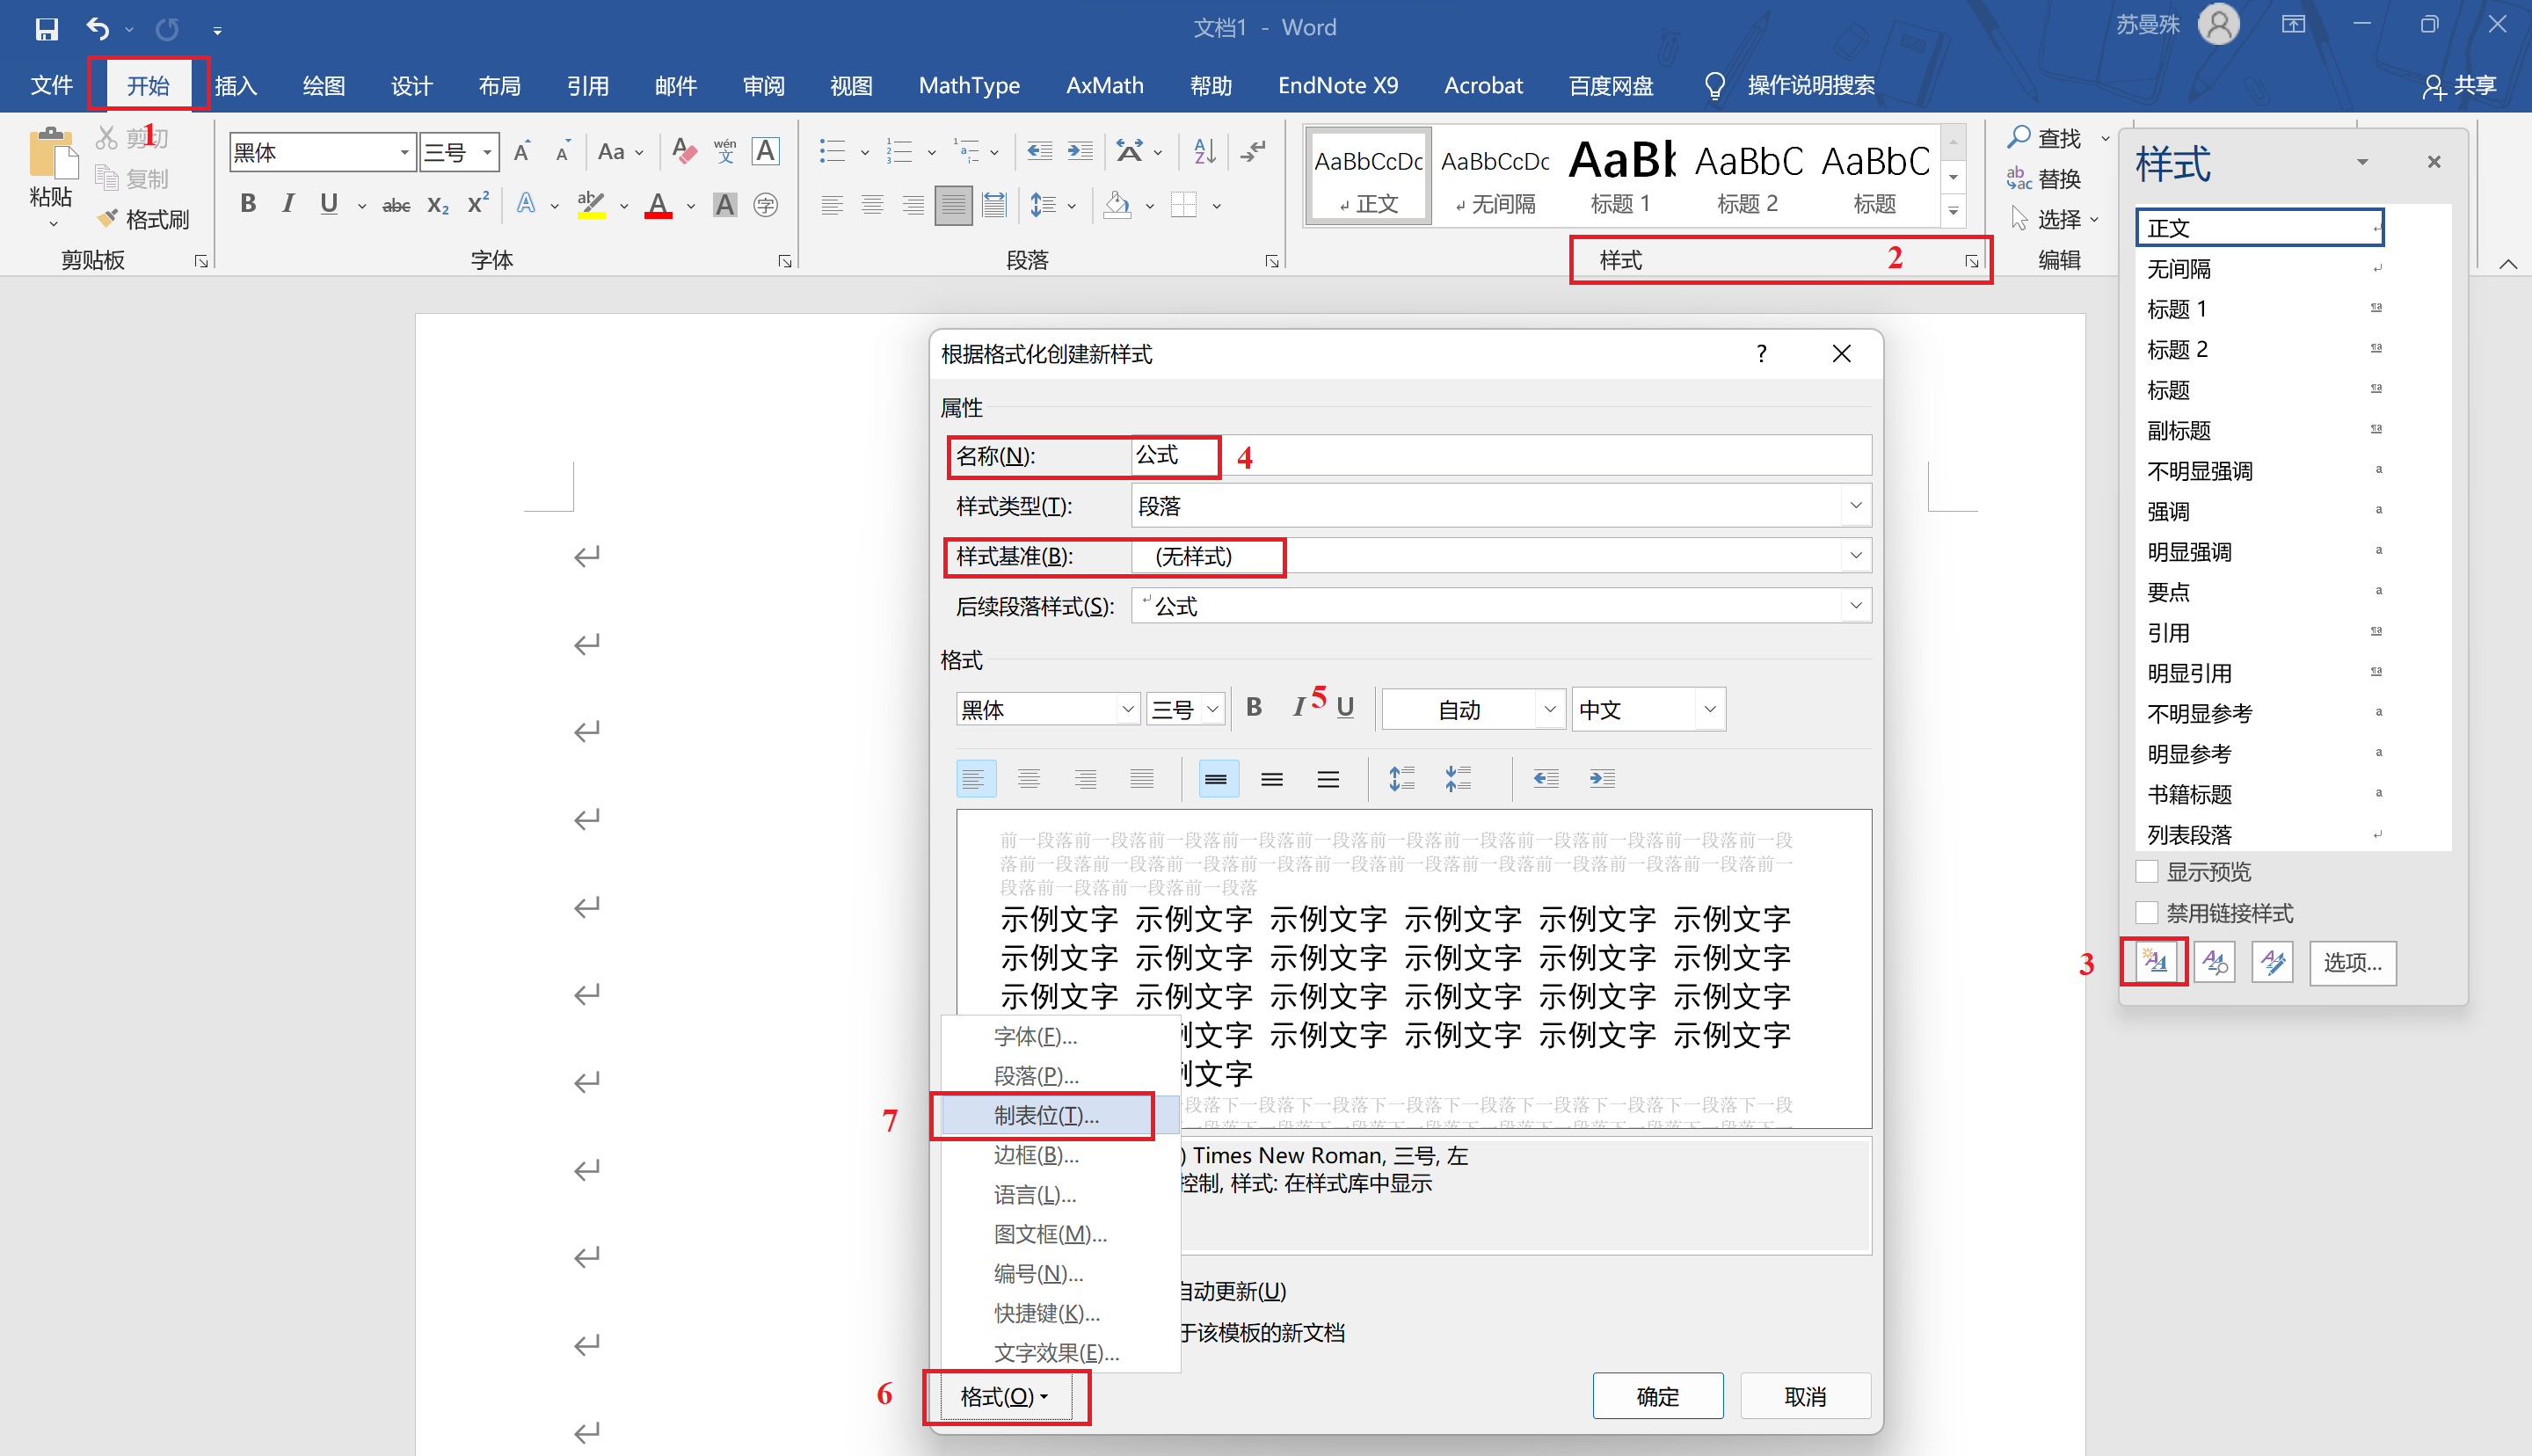Check the 显示预览 checkbox
This screenshot has width=2532, height=1456.
(2146, 871)
